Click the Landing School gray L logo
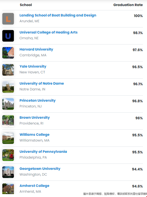 click(8, 19)
